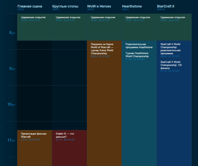Image resolution: width=198 pixels, height=166 pixels.
Task: Click the 20:45 - 01:15 CET time text
Action: [100, 56]
